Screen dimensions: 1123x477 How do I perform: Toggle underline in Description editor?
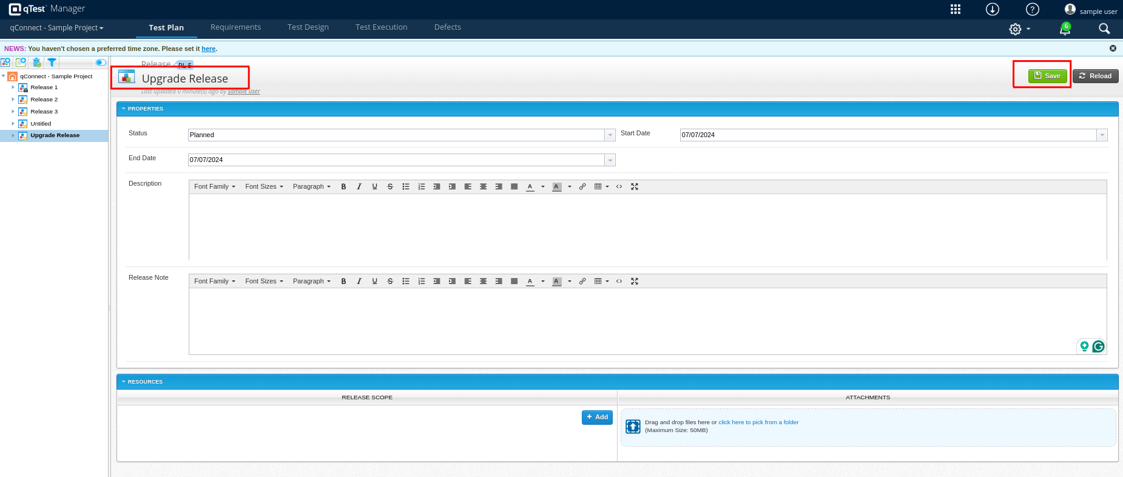tap(375, 187)
